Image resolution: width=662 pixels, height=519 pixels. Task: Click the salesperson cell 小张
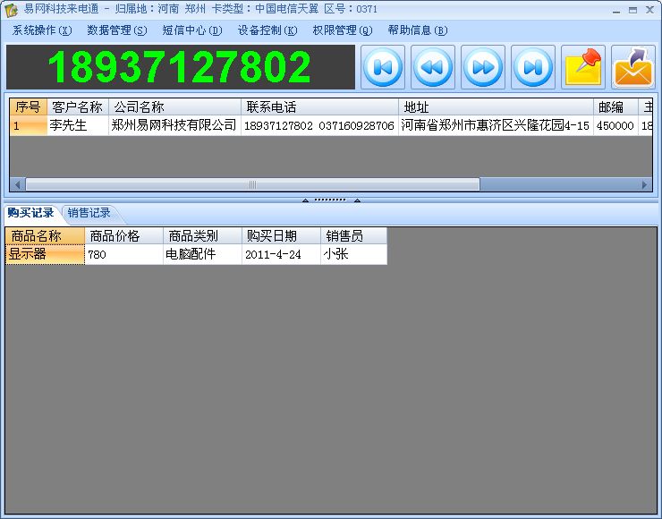coord(353,254)
